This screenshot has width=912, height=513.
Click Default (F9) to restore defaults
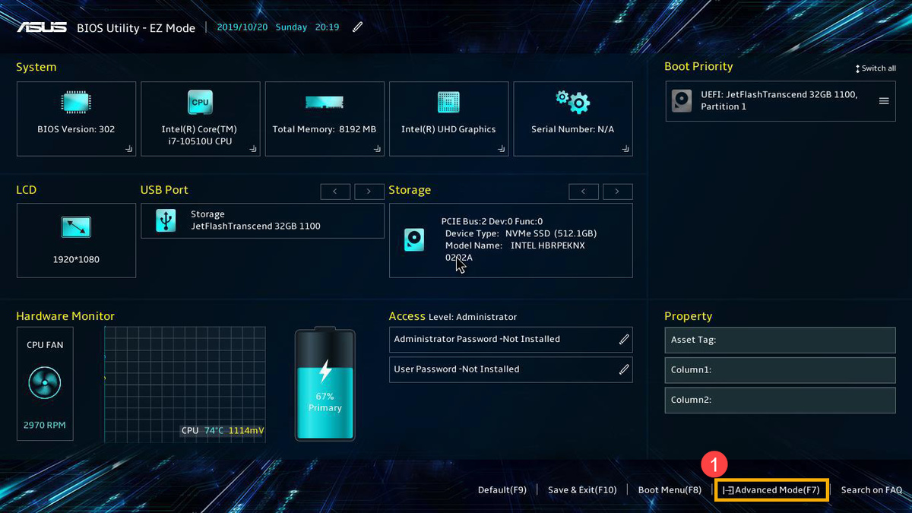502,490
